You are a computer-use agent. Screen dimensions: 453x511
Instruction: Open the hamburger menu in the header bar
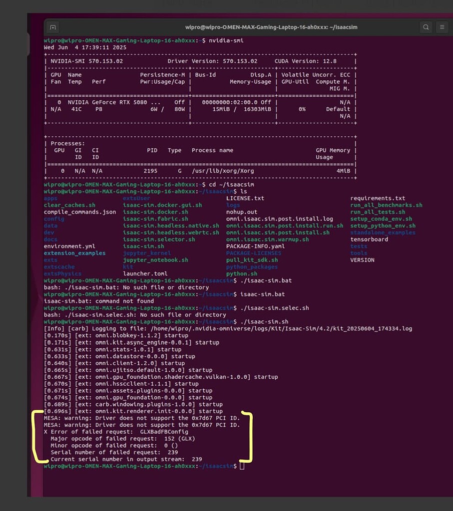tap(441, 27)
